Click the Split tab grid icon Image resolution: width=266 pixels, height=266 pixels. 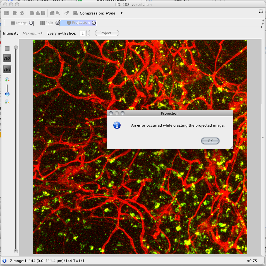coord(42,23)
